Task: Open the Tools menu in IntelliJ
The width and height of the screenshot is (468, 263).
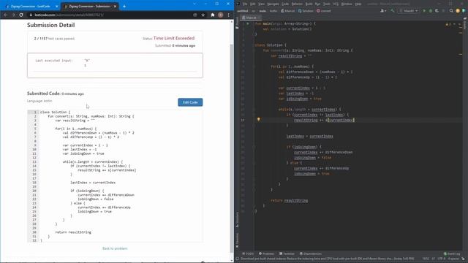Action: tap(327, 4)
